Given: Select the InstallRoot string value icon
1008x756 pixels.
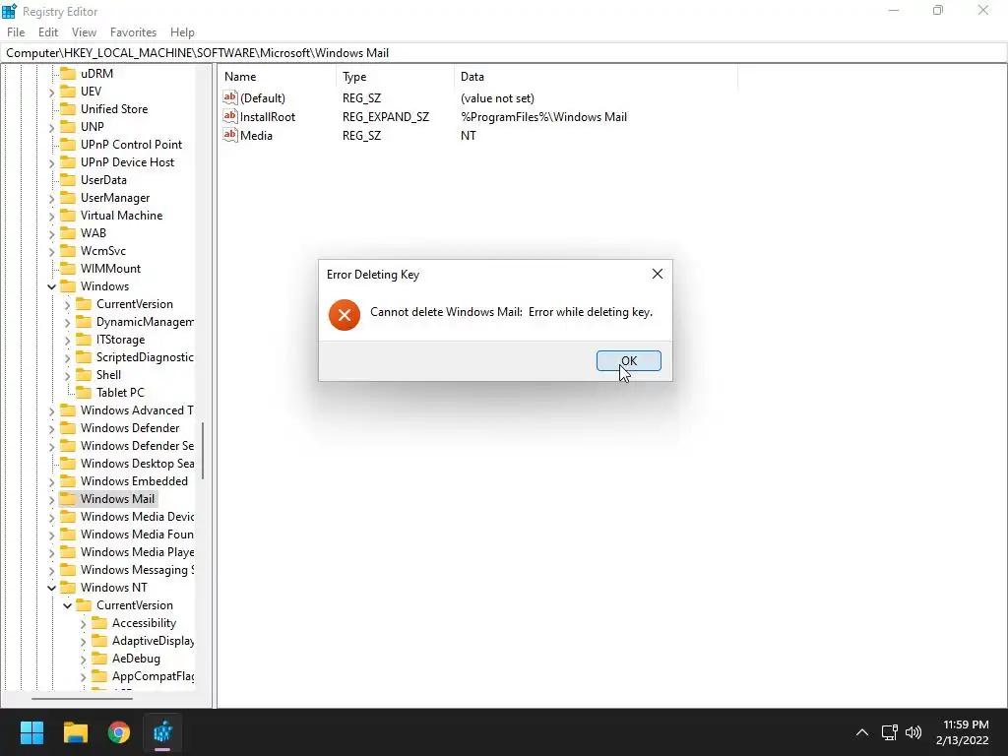Looking at the screenshot, I should pyautogui.click(x=230, y=116).
